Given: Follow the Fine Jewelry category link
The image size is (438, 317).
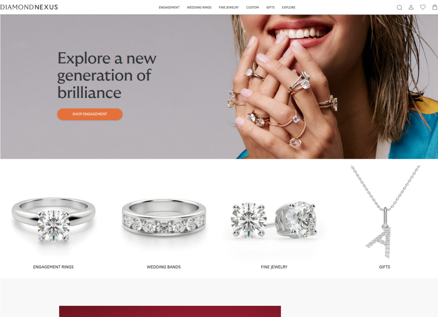Looking at the screenshot, I should [x=274, y=267].
